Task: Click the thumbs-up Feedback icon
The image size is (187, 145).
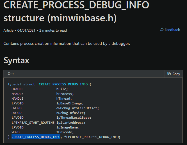Action: tap(161, 30)
